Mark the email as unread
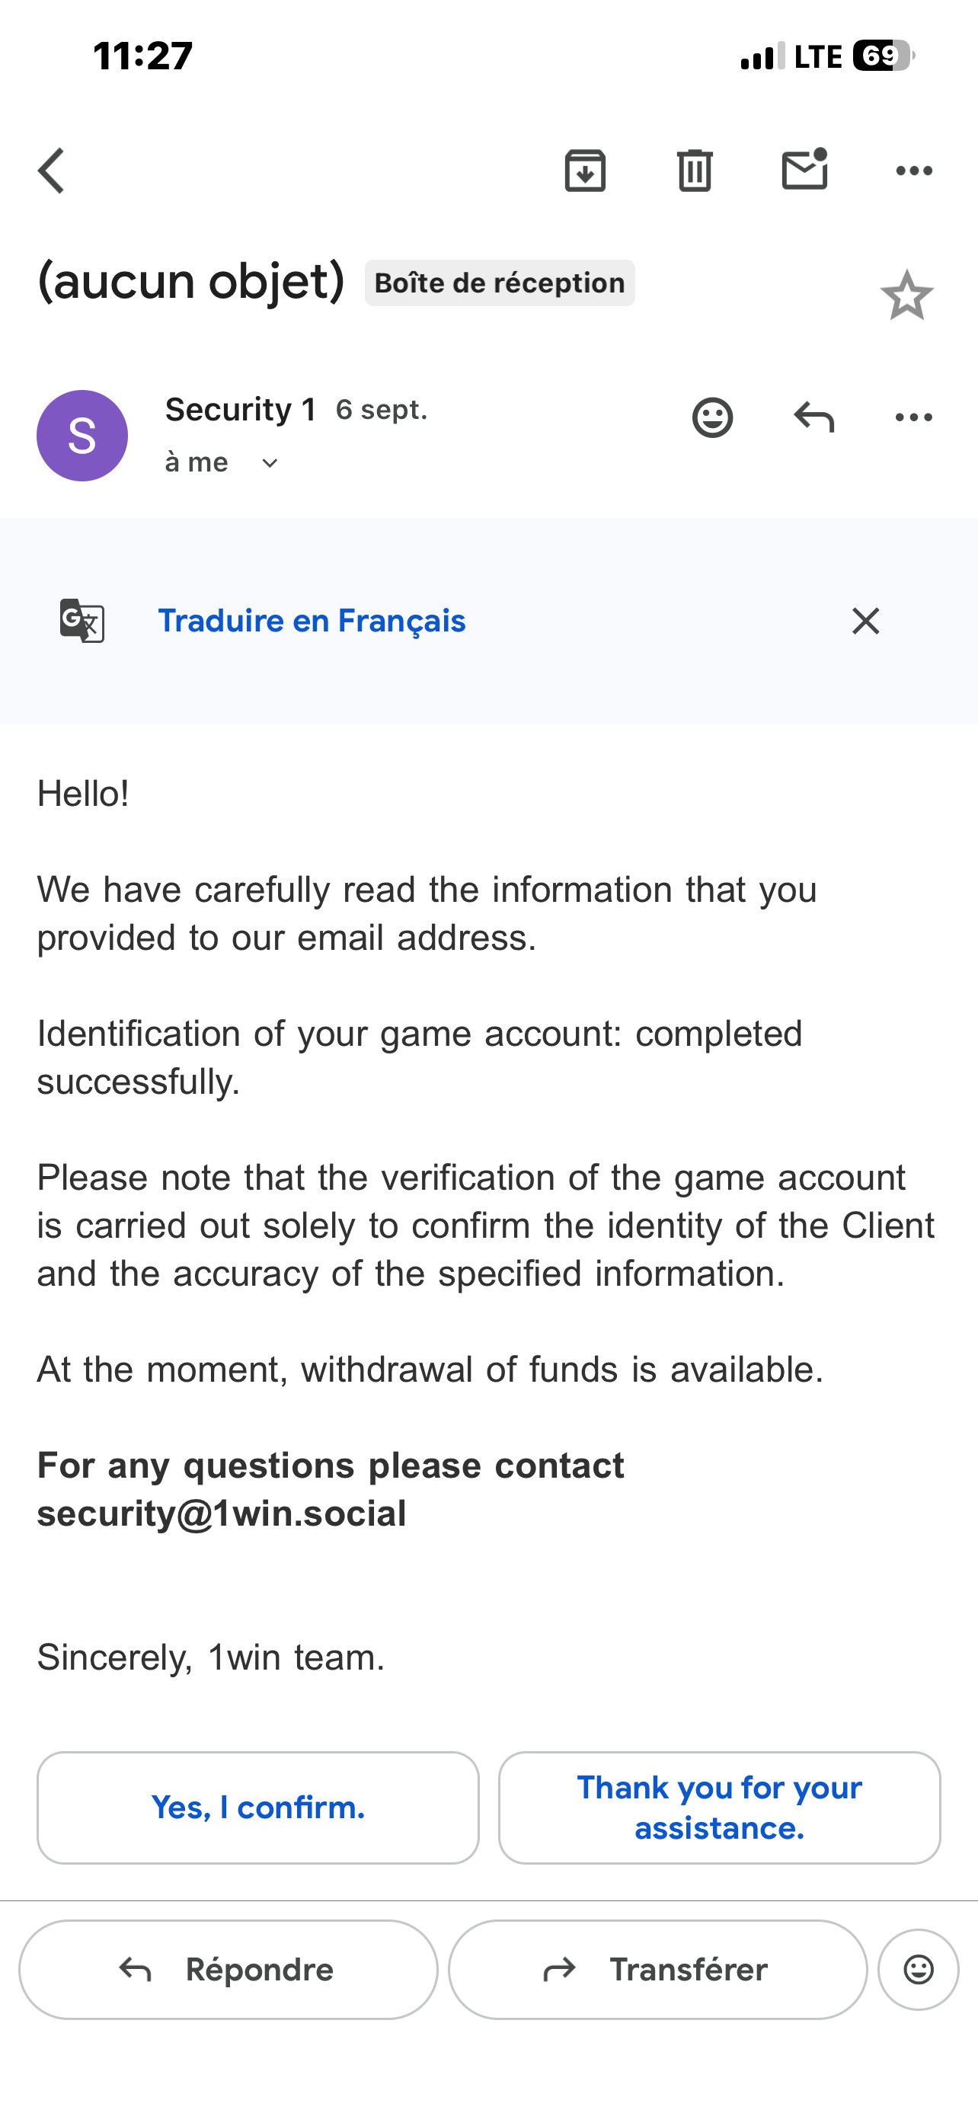 pos(805,169)
